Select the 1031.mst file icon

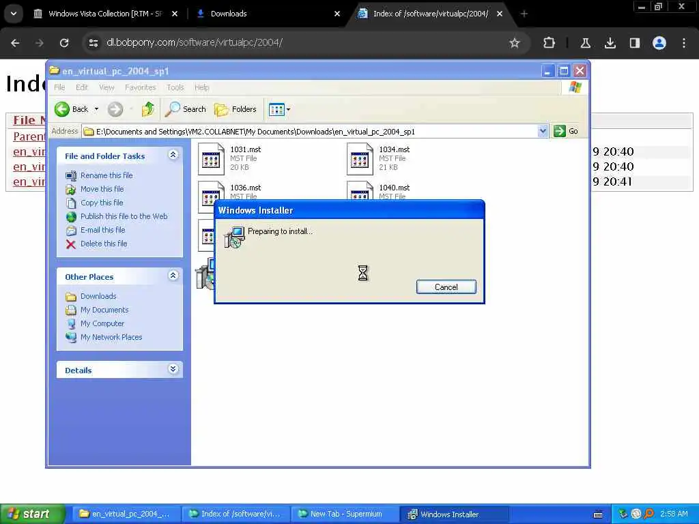(211, 158)
